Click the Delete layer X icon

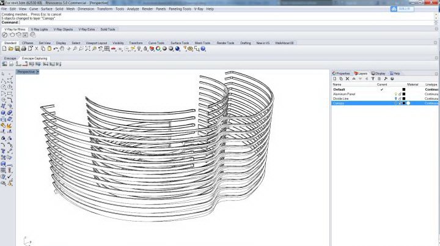(347, 78)
